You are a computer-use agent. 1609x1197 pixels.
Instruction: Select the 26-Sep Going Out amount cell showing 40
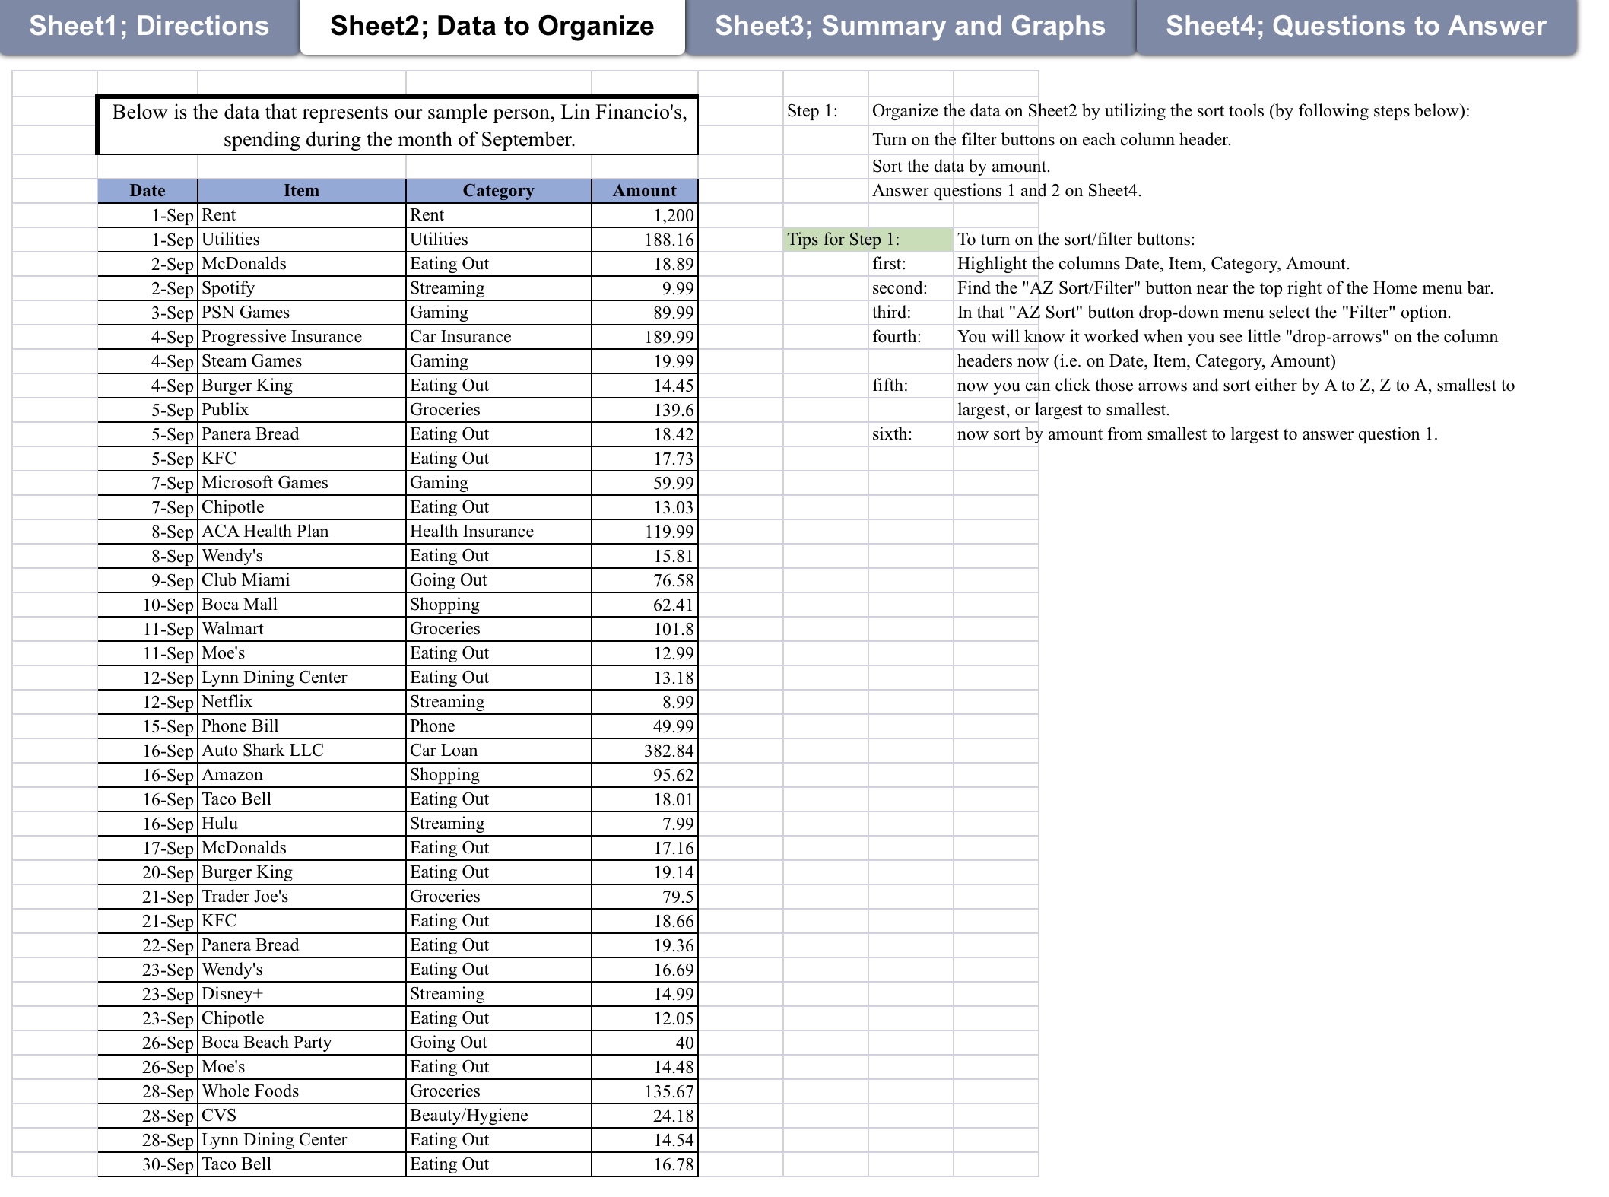(x=643, y=1042)
